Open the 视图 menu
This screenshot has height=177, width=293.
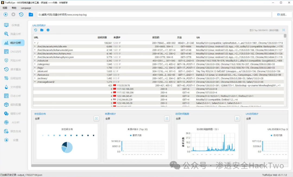tap(5, 8)
